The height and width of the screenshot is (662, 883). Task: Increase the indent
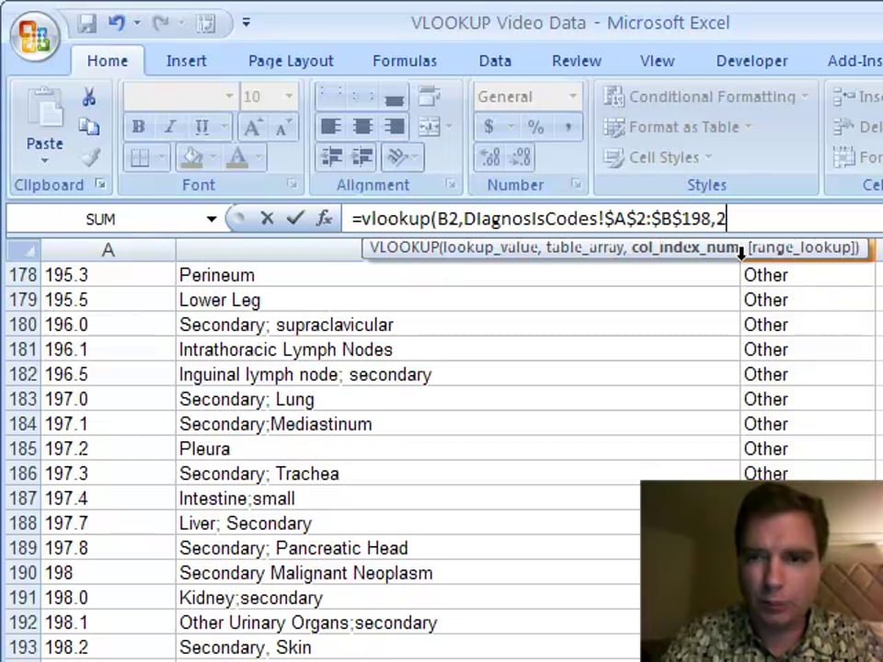click(362, 157)
